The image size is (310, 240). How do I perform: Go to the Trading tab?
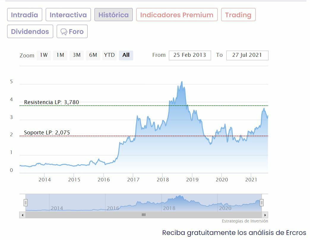tap(238, 15)
